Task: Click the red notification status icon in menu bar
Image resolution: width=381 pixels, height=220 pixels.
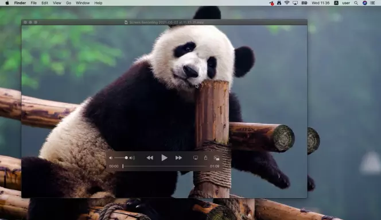Action: coord(271,3)
